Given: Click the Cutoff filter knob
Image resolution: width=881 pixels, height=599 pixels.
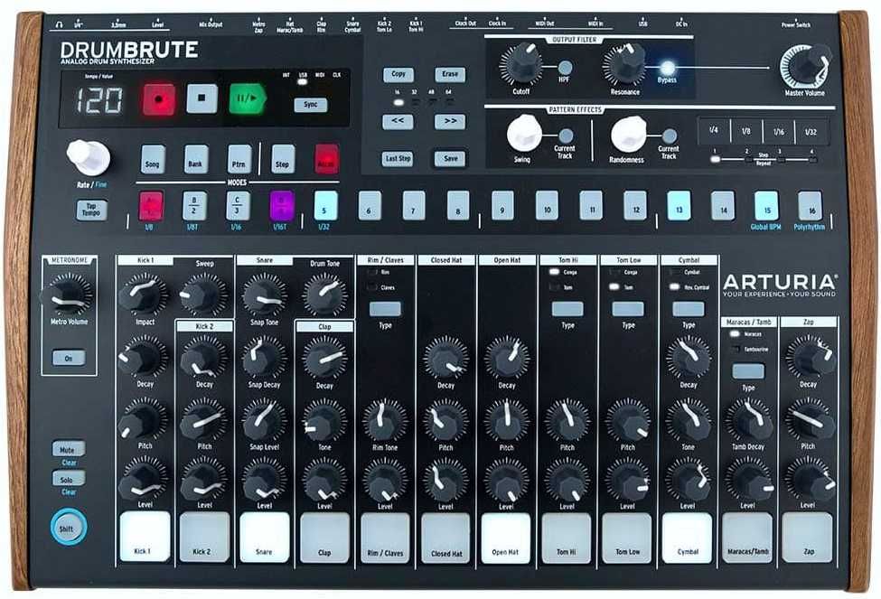Looking at the screenshot, I should (522, 64).
